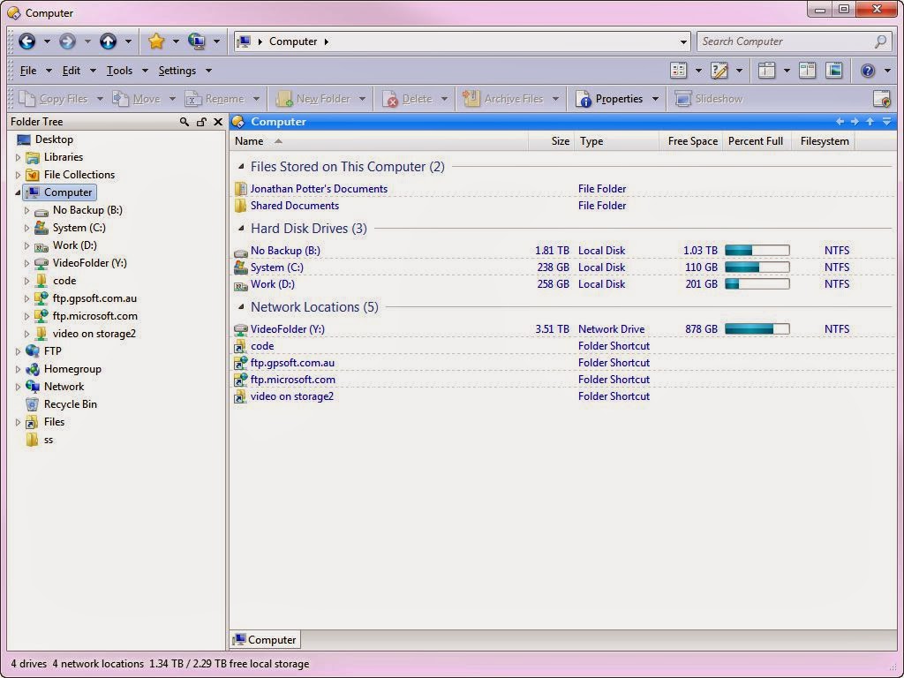
Task: Click the Folder Tree search magnifier icon
Action: tap(184, 122)
